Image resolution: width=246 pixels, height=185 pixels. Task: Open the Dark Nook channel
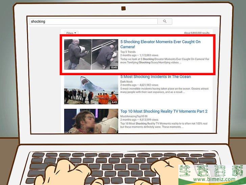point(126,82)
